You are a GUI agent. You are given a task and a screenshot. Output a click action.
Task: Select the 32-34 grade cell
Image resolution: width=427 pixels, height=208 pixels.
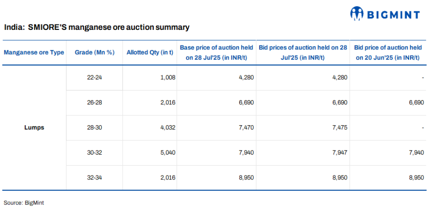[x=94, y=178]
